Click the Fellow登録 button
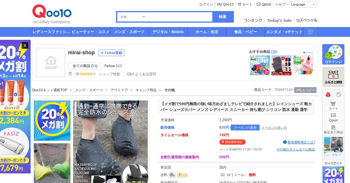Image resolution: width=350 pixels, height=183 pixels. point(111,53)
